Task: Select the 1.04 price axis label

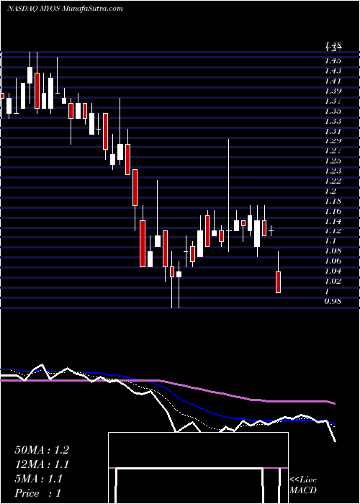Action: tap(333, 271)
